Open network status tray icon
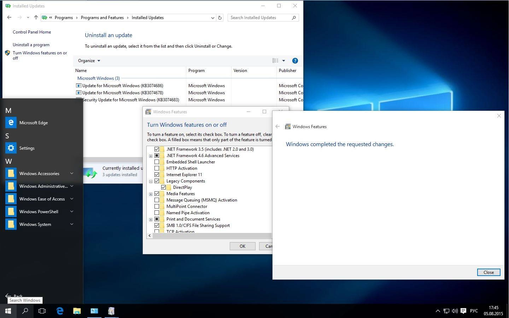 446,311
